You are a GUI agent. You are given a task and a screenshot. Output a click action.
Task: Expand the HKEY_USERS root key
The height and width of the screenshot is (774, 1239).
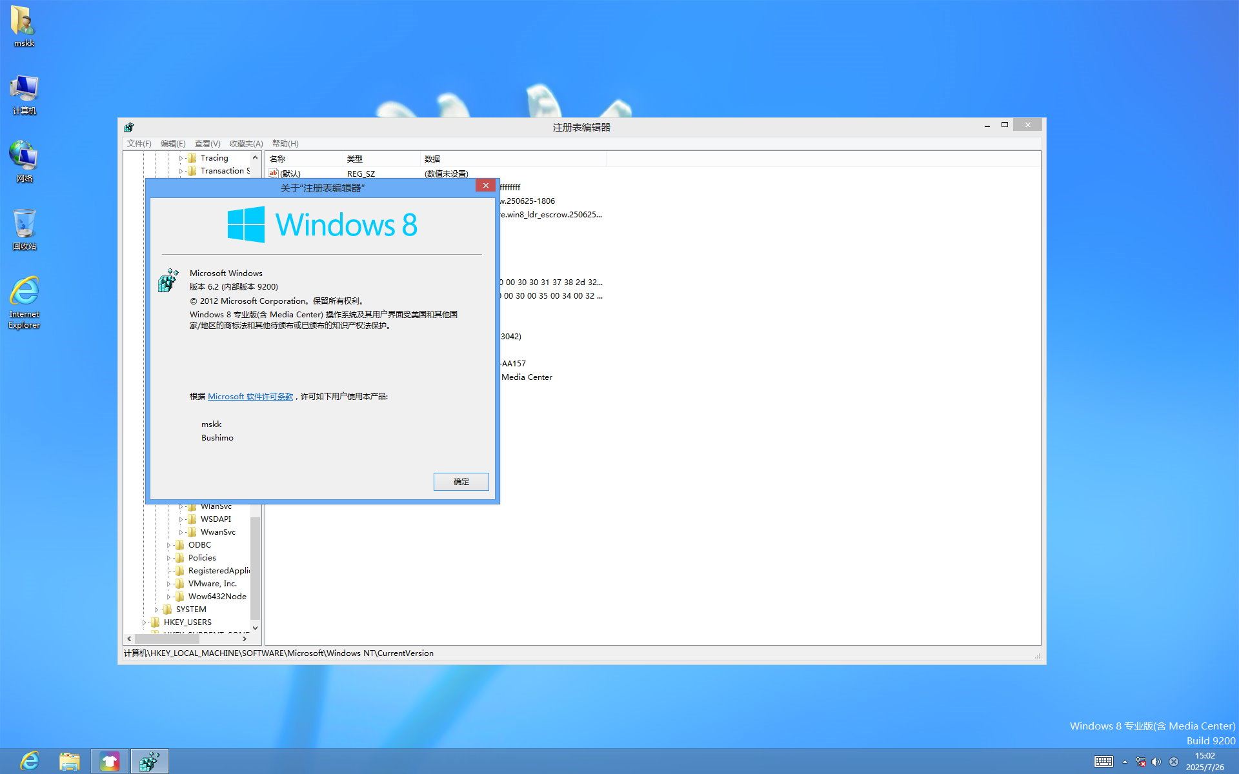pyautogui.click(x=144, y=622)
